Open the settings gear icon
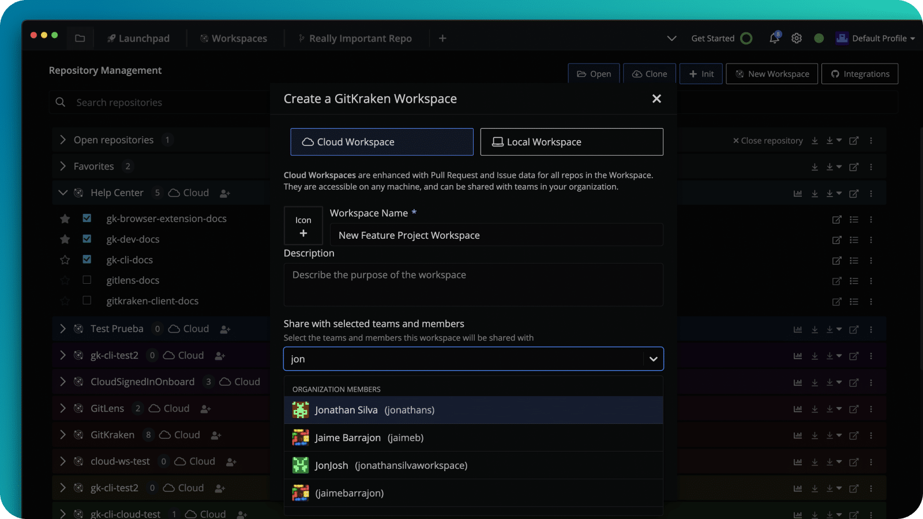This screenshot has height=519, width=923. pos(797,38)
